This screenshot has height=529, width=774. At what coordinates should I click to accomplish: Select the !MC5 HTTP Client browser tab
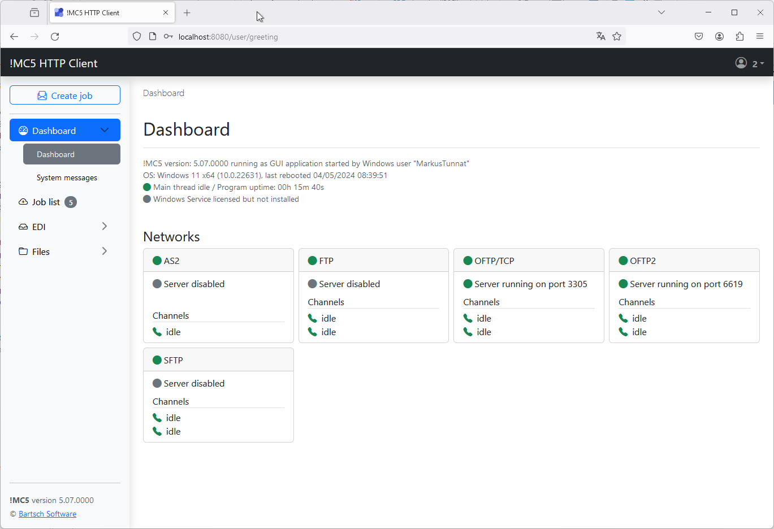pos(112,12)
